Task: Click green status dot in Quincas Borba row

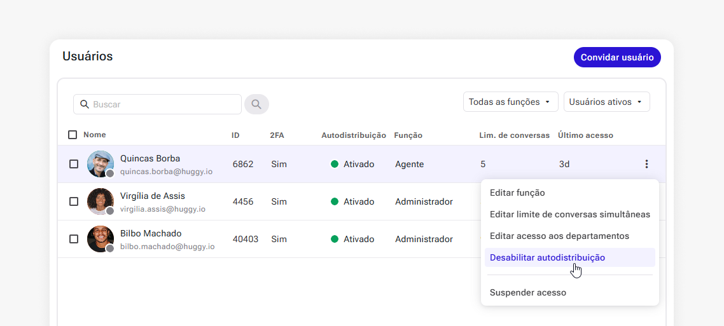Action: pos(335,164)
